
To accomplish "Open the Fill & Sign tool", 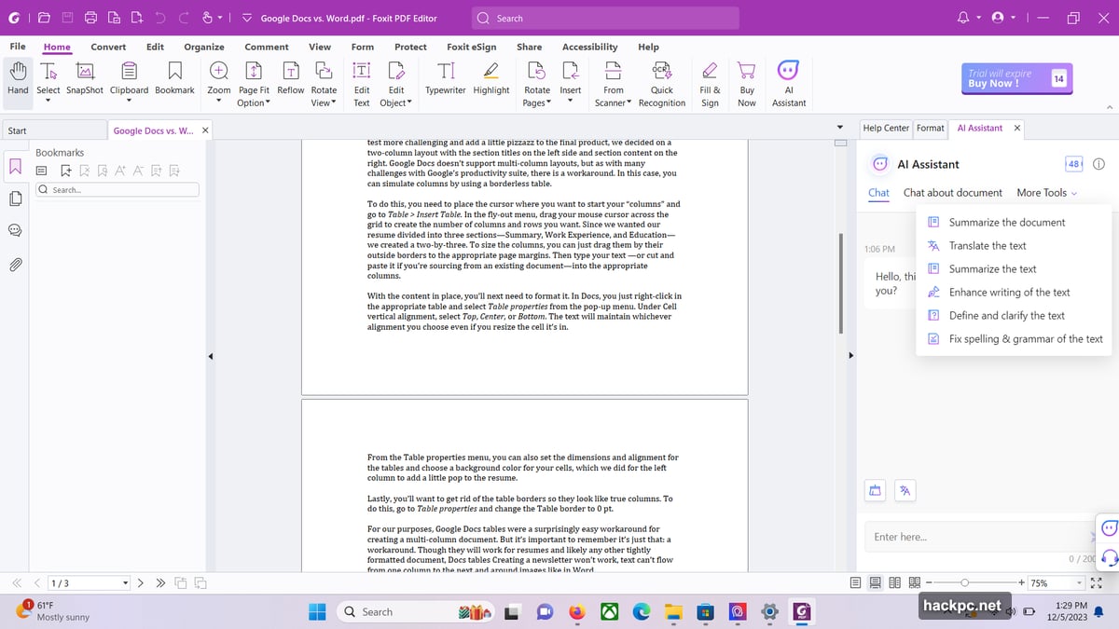I will coord(710,79).
